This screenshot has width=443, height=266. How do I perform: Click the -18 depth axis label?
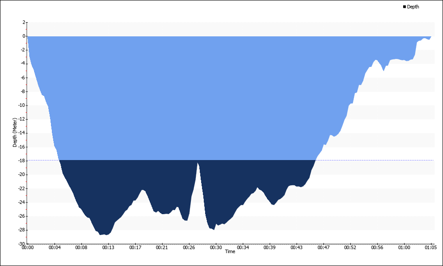click(x=22, y=160)
